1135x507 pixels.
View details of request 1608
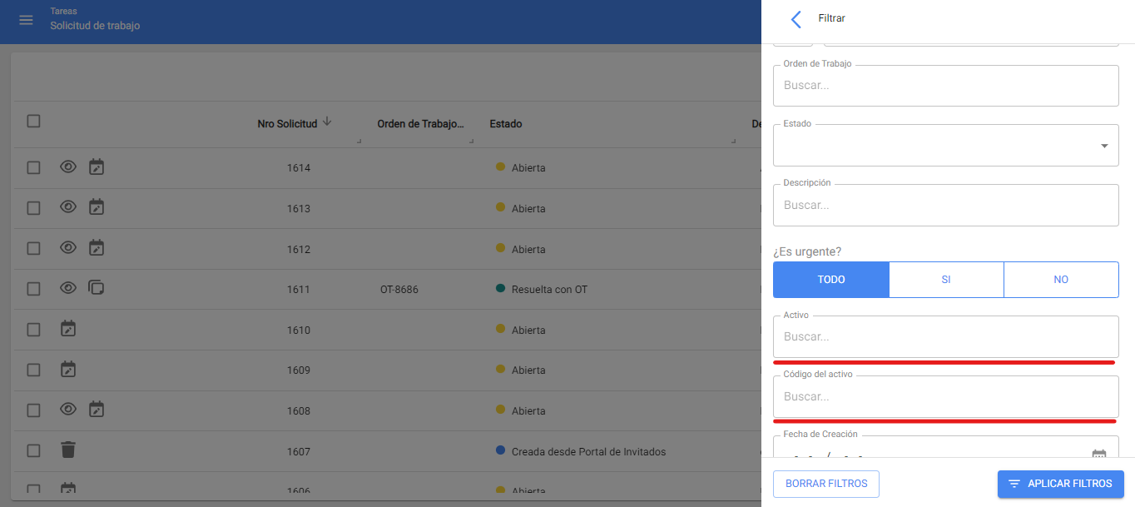68,410
